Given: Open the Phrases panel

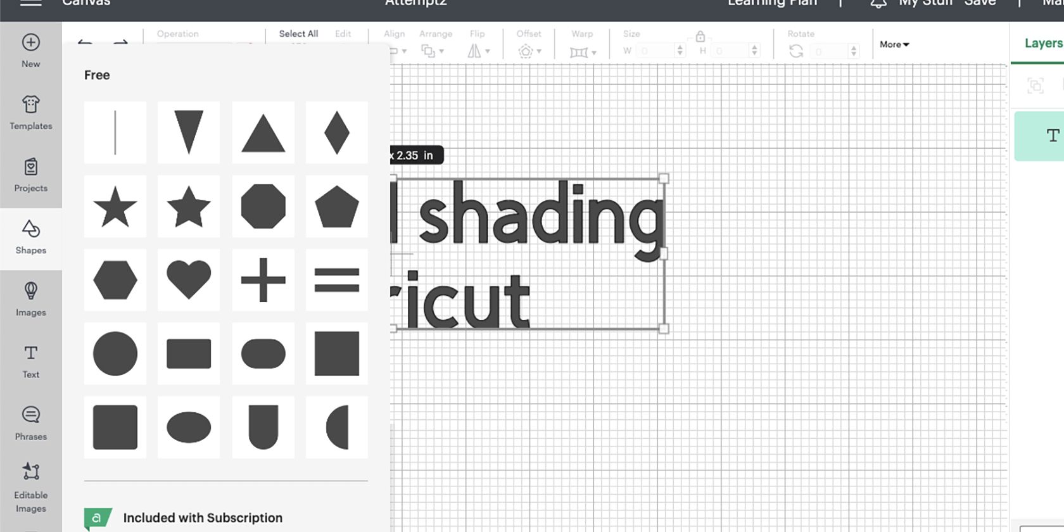Looking at the screenshot, I should [30, 423].
